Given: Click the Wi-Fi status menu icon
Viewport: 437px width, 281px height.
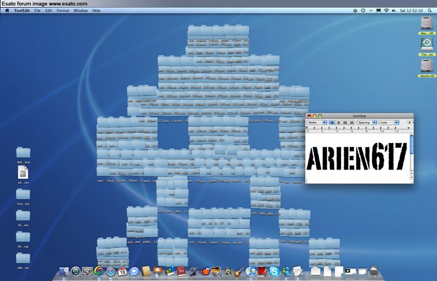Looking at the screenshot, I should click(386, 10).
